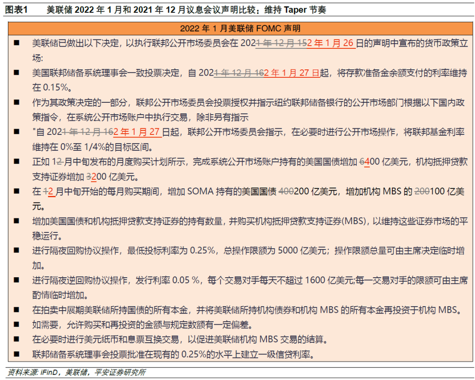Click the line starting '正如 1 月中旬发布的月度购买计划'

point(250,162)
